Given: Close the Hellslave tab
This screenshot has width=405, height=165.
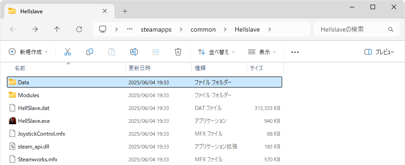Looking at the screenshot, I should pyautogui.click(x=104, y=11).
